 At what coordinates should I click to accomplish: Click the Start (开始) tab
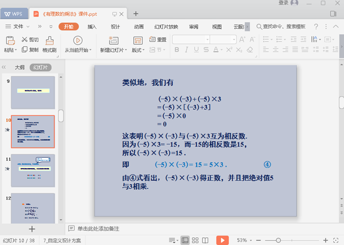[x=69, y=27]
